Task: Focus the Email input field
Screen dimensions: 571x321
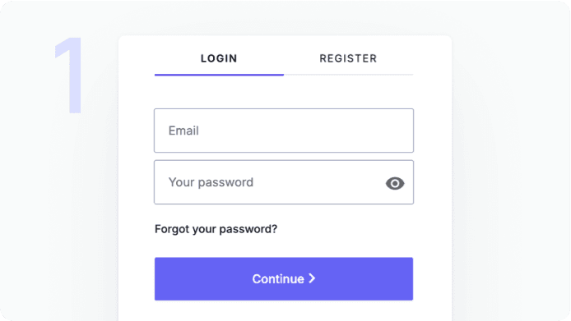Action: [x=284, y=131]
